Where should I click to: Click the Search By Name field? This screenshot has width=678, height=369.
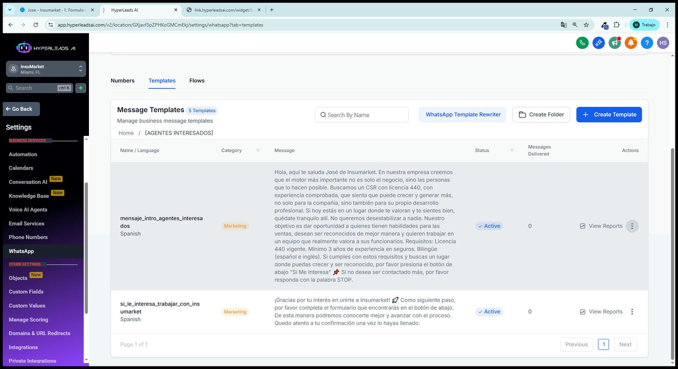tap(361, 115)
